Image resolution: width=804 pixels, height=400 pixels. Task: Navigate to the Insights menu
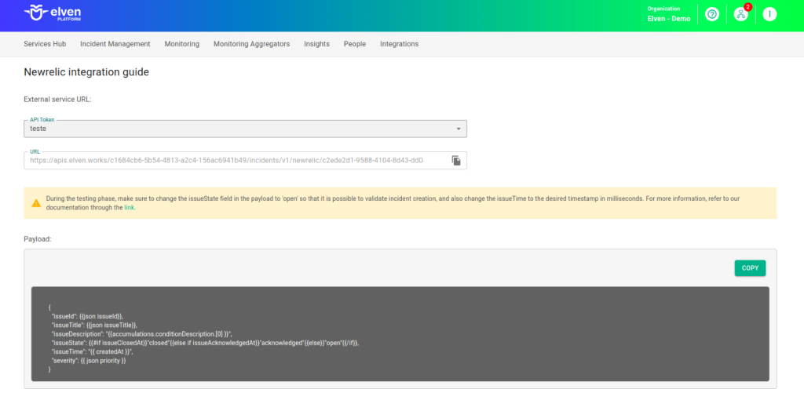pos(316,44)
